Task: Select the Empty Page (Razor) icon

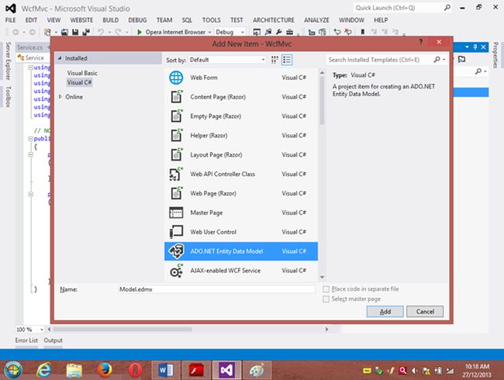Action: [176, 116]
